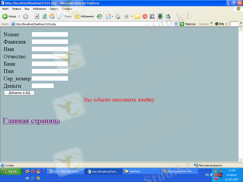
Task: Click the Local intranet zone icon
Action: [x=196, y=165]
